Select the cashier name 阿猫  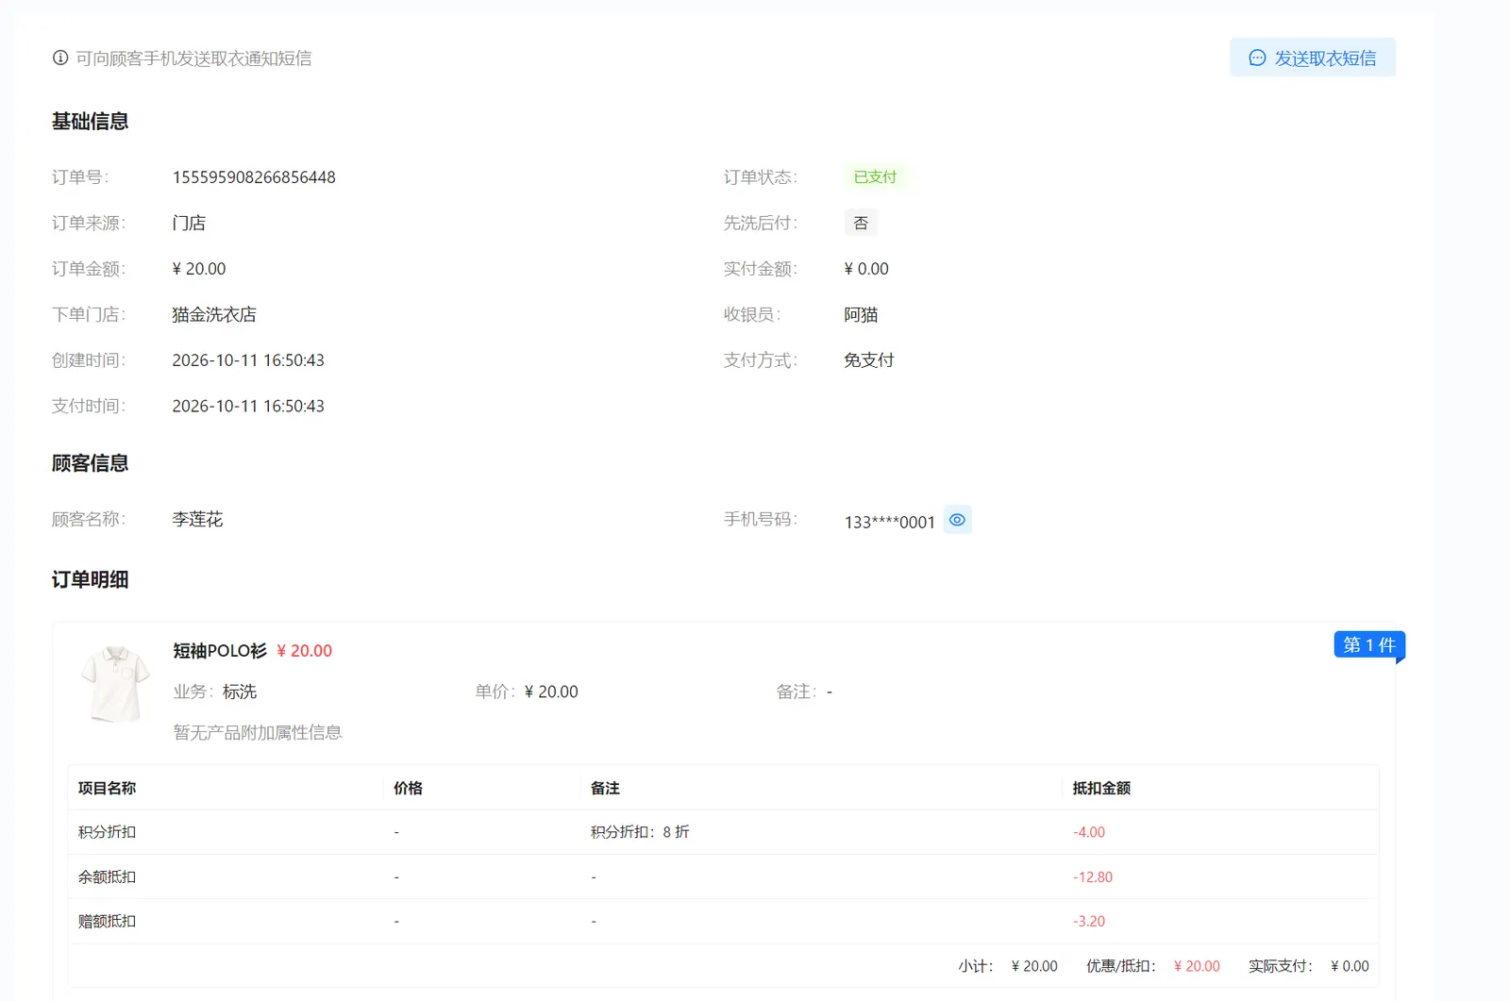pos(861,314)
